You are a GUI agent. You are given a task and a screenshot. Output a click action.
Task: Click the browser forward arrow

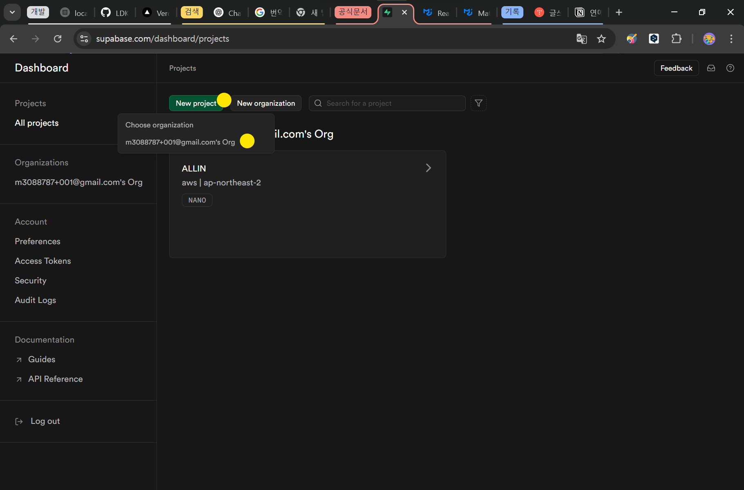coord(36,39)
